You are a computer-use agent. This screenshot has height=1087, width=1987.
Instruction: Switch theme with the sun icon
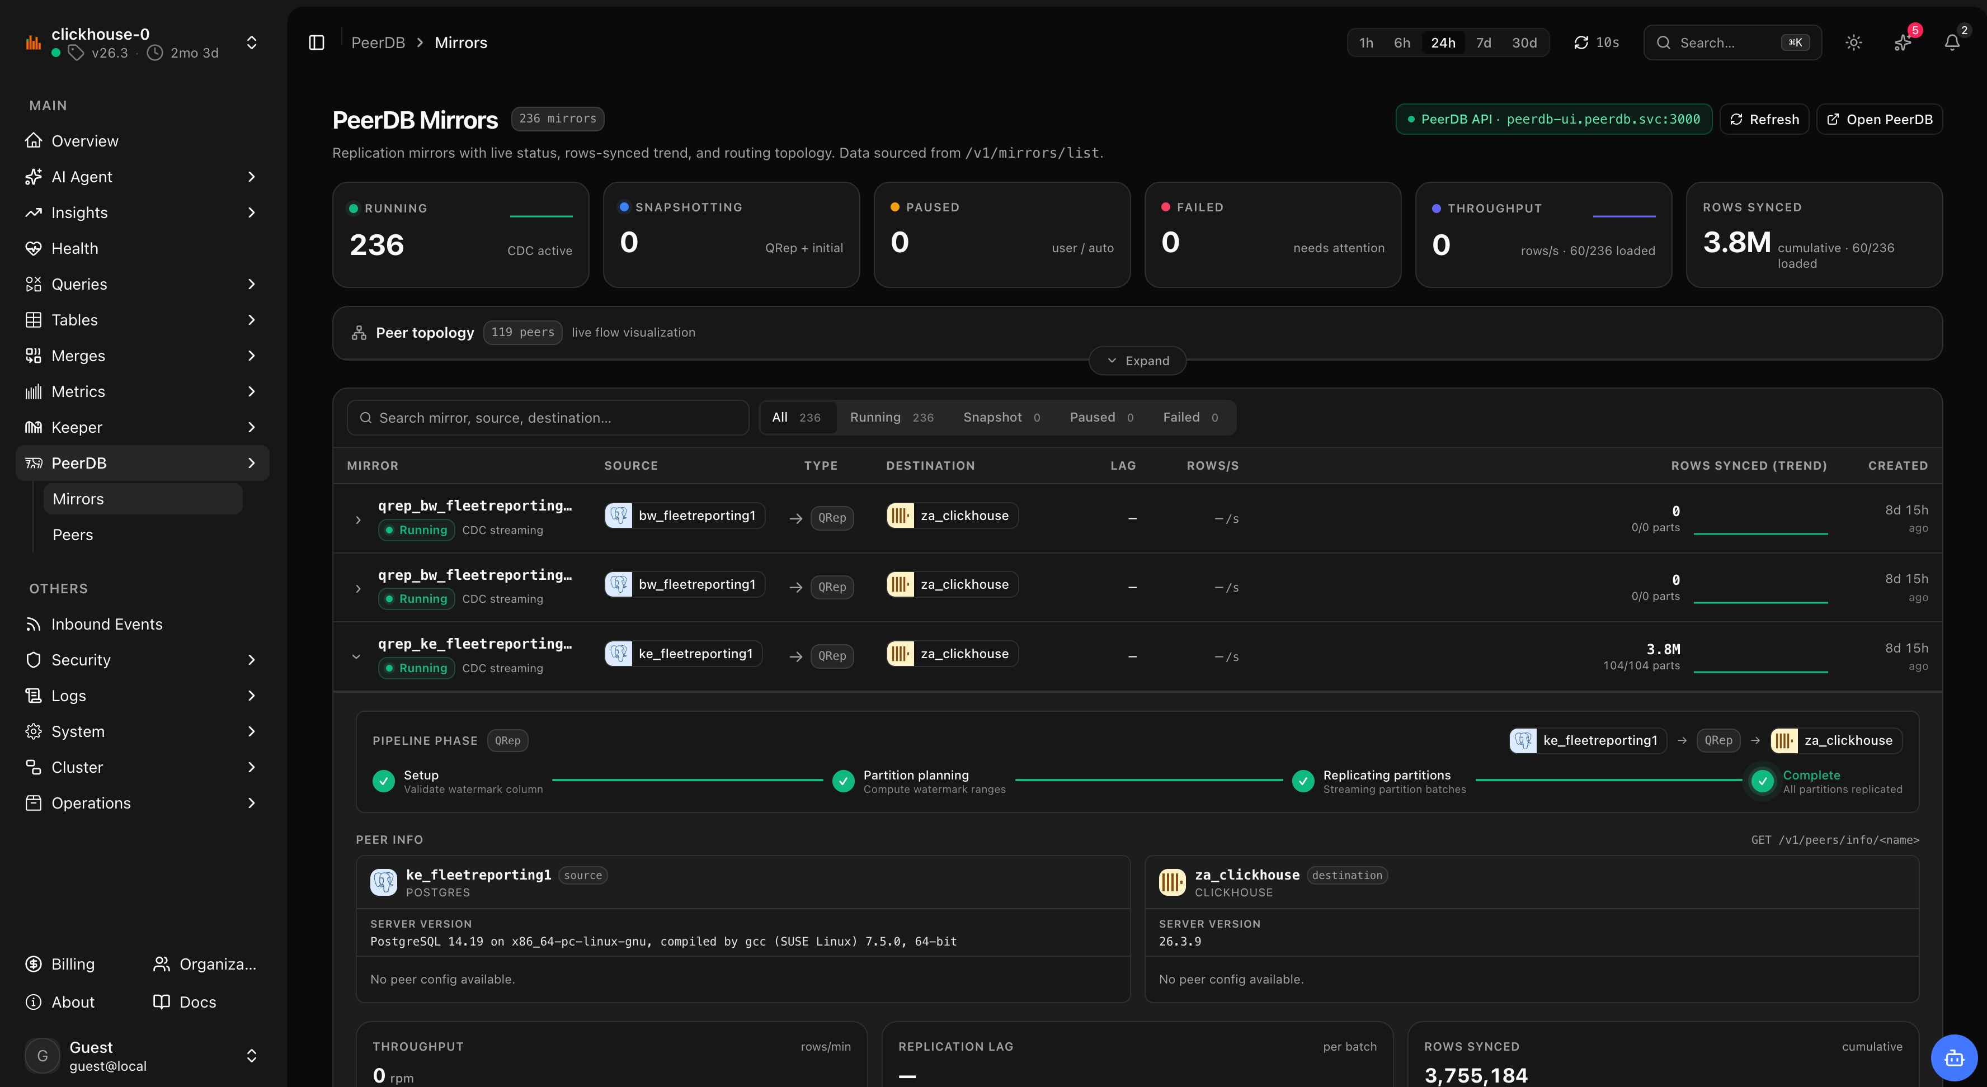pyautogui.click(x=1853, y=42)
